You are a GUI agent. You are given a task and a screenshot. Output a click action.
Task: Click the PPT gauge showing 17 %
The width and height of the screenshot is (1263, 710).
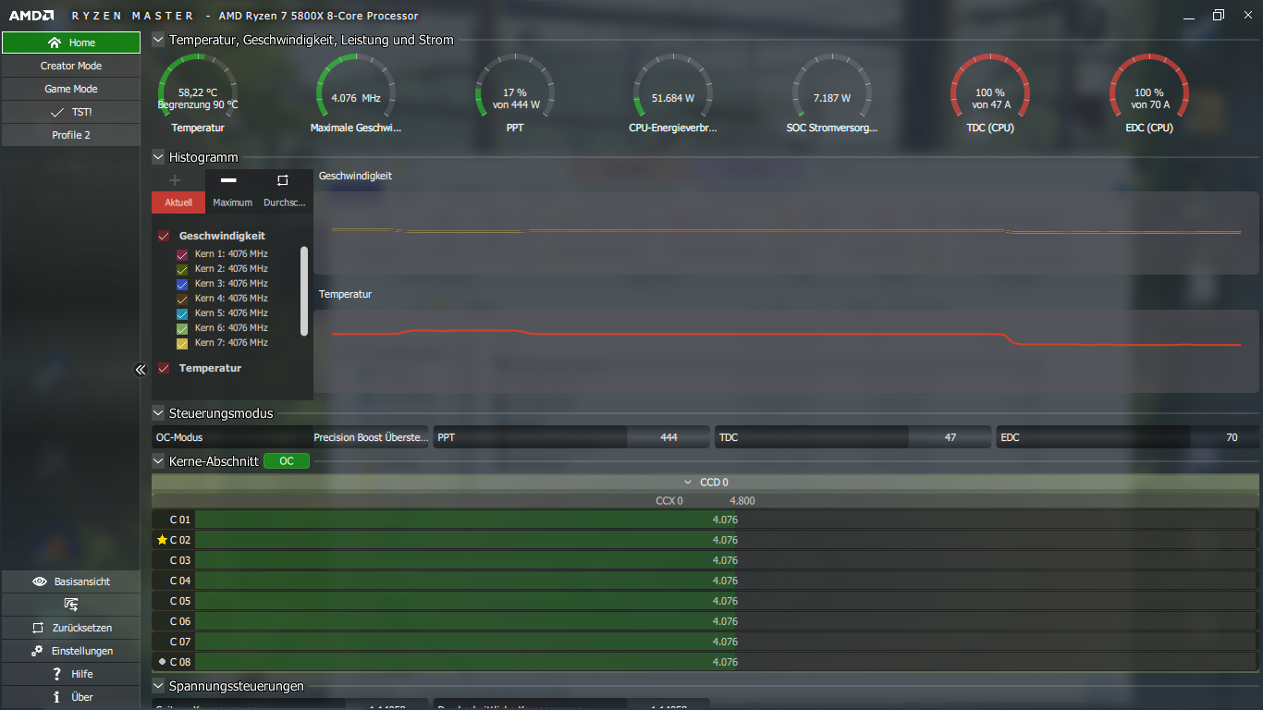tap(515, 86)
